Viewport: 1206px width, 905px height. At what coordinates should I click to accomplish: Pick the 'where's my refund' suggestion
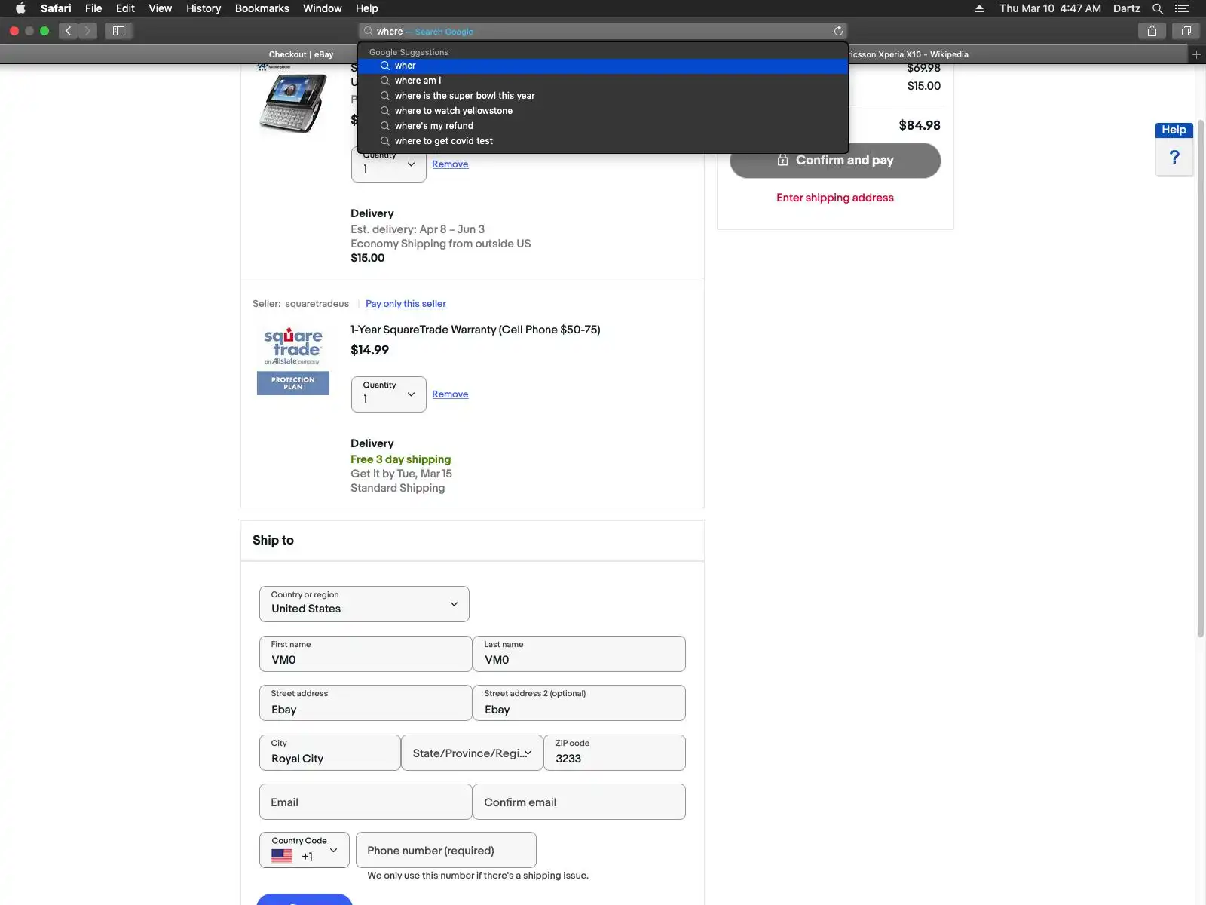pos(603,126)
